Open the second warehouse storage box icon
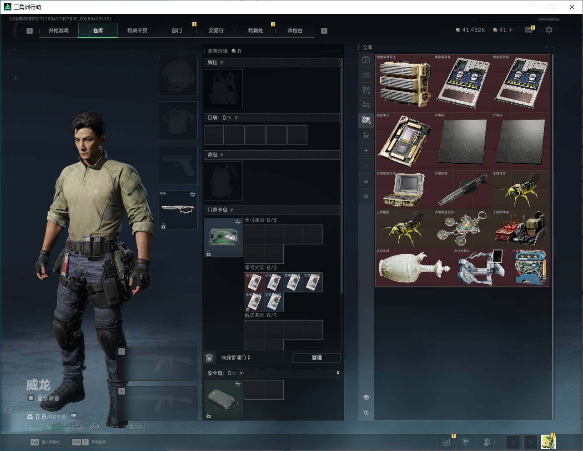The height and width of the screenshot is (451, 583). tap(366, 75)
